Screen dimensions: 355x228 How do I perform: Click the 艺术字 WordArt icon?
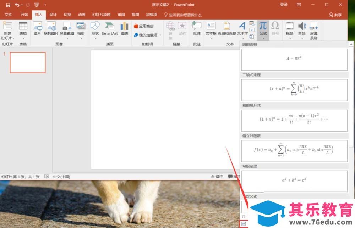coord(242,26)
